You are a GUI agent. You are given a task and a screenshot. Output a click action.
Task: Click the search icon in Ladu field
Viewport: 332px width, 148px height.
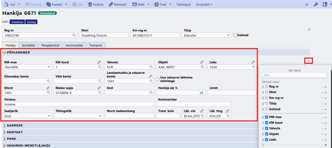(253, 67)
